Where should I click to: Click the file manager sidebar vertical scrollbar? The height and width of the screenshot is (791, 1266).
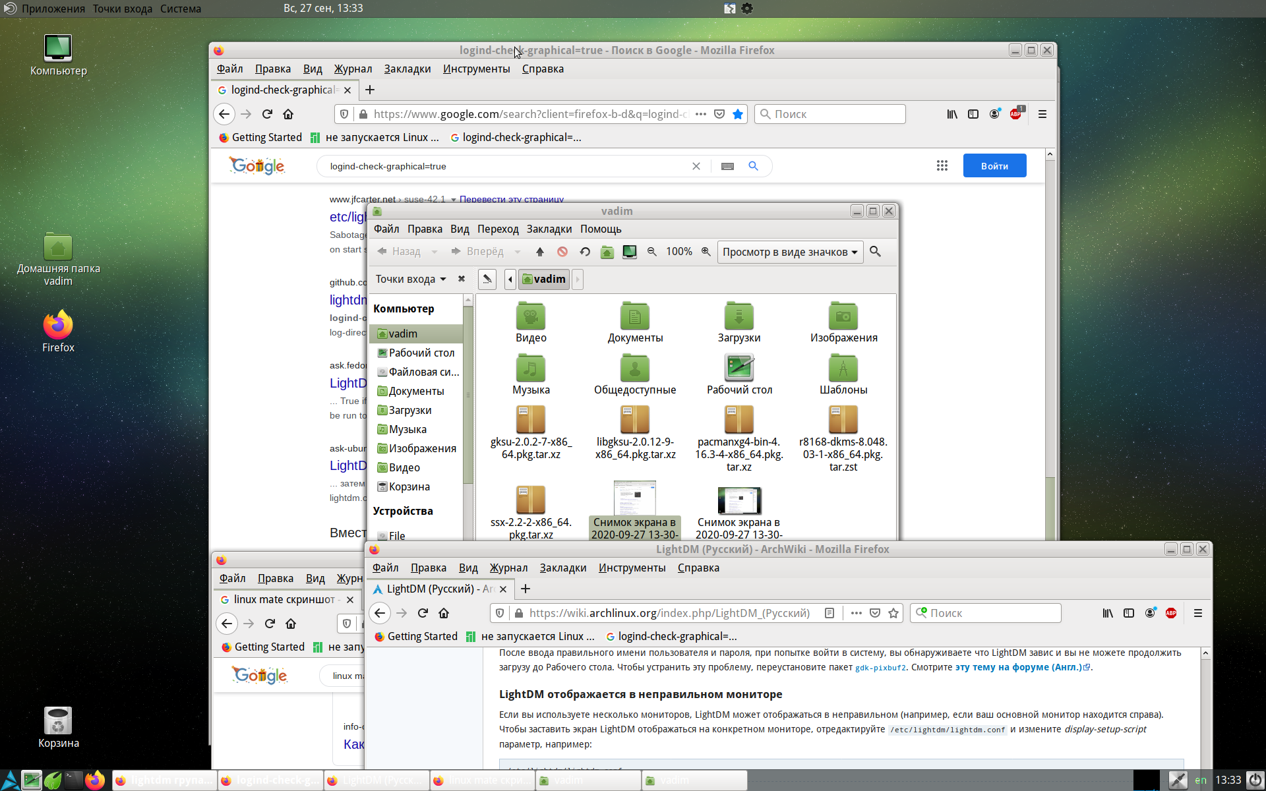(x=468, y=395)
